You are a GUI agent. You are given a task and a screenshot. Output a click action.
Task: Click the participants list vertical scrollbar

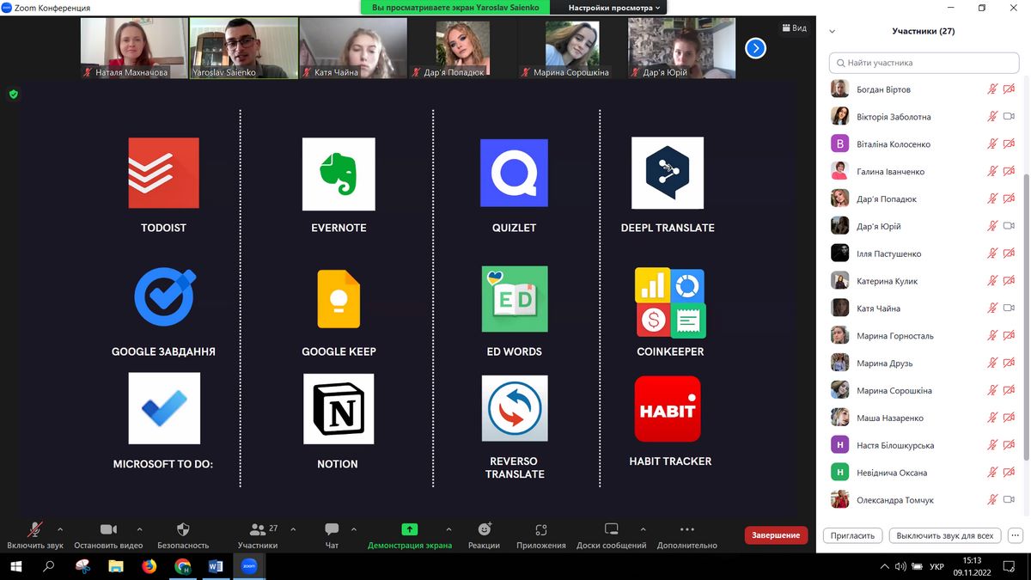pos(1024,258)
